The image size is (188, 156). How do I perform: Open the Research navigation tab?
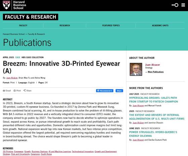coord(64,26)
